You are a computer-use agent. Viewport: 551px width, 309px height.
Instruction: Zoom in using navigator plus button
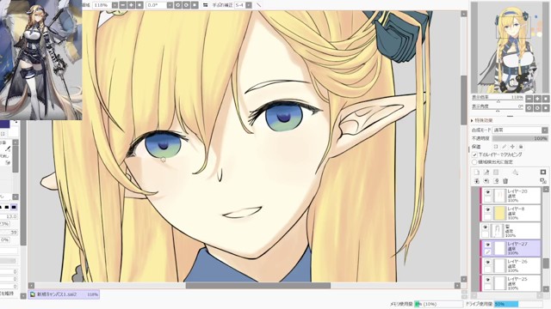pyautogui.click(x=537, y=99)
